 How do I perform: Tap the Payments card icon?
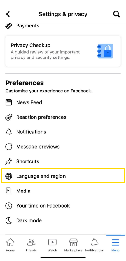click(x=9, y=26)
